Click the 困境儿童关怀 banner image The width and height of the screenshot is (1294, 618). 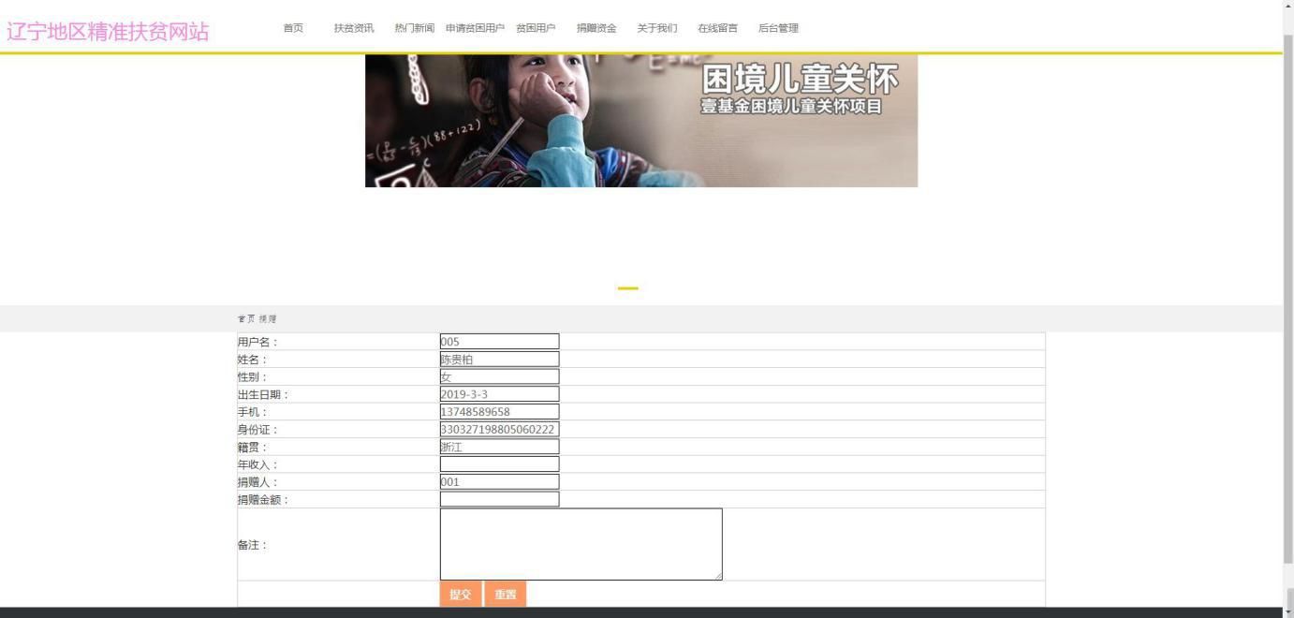pyautogui.click(x=641, y=121)
